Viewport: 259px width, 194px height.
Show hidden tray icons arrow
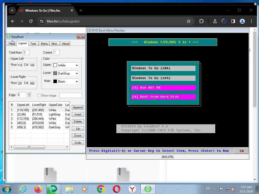tap(215, 189)
